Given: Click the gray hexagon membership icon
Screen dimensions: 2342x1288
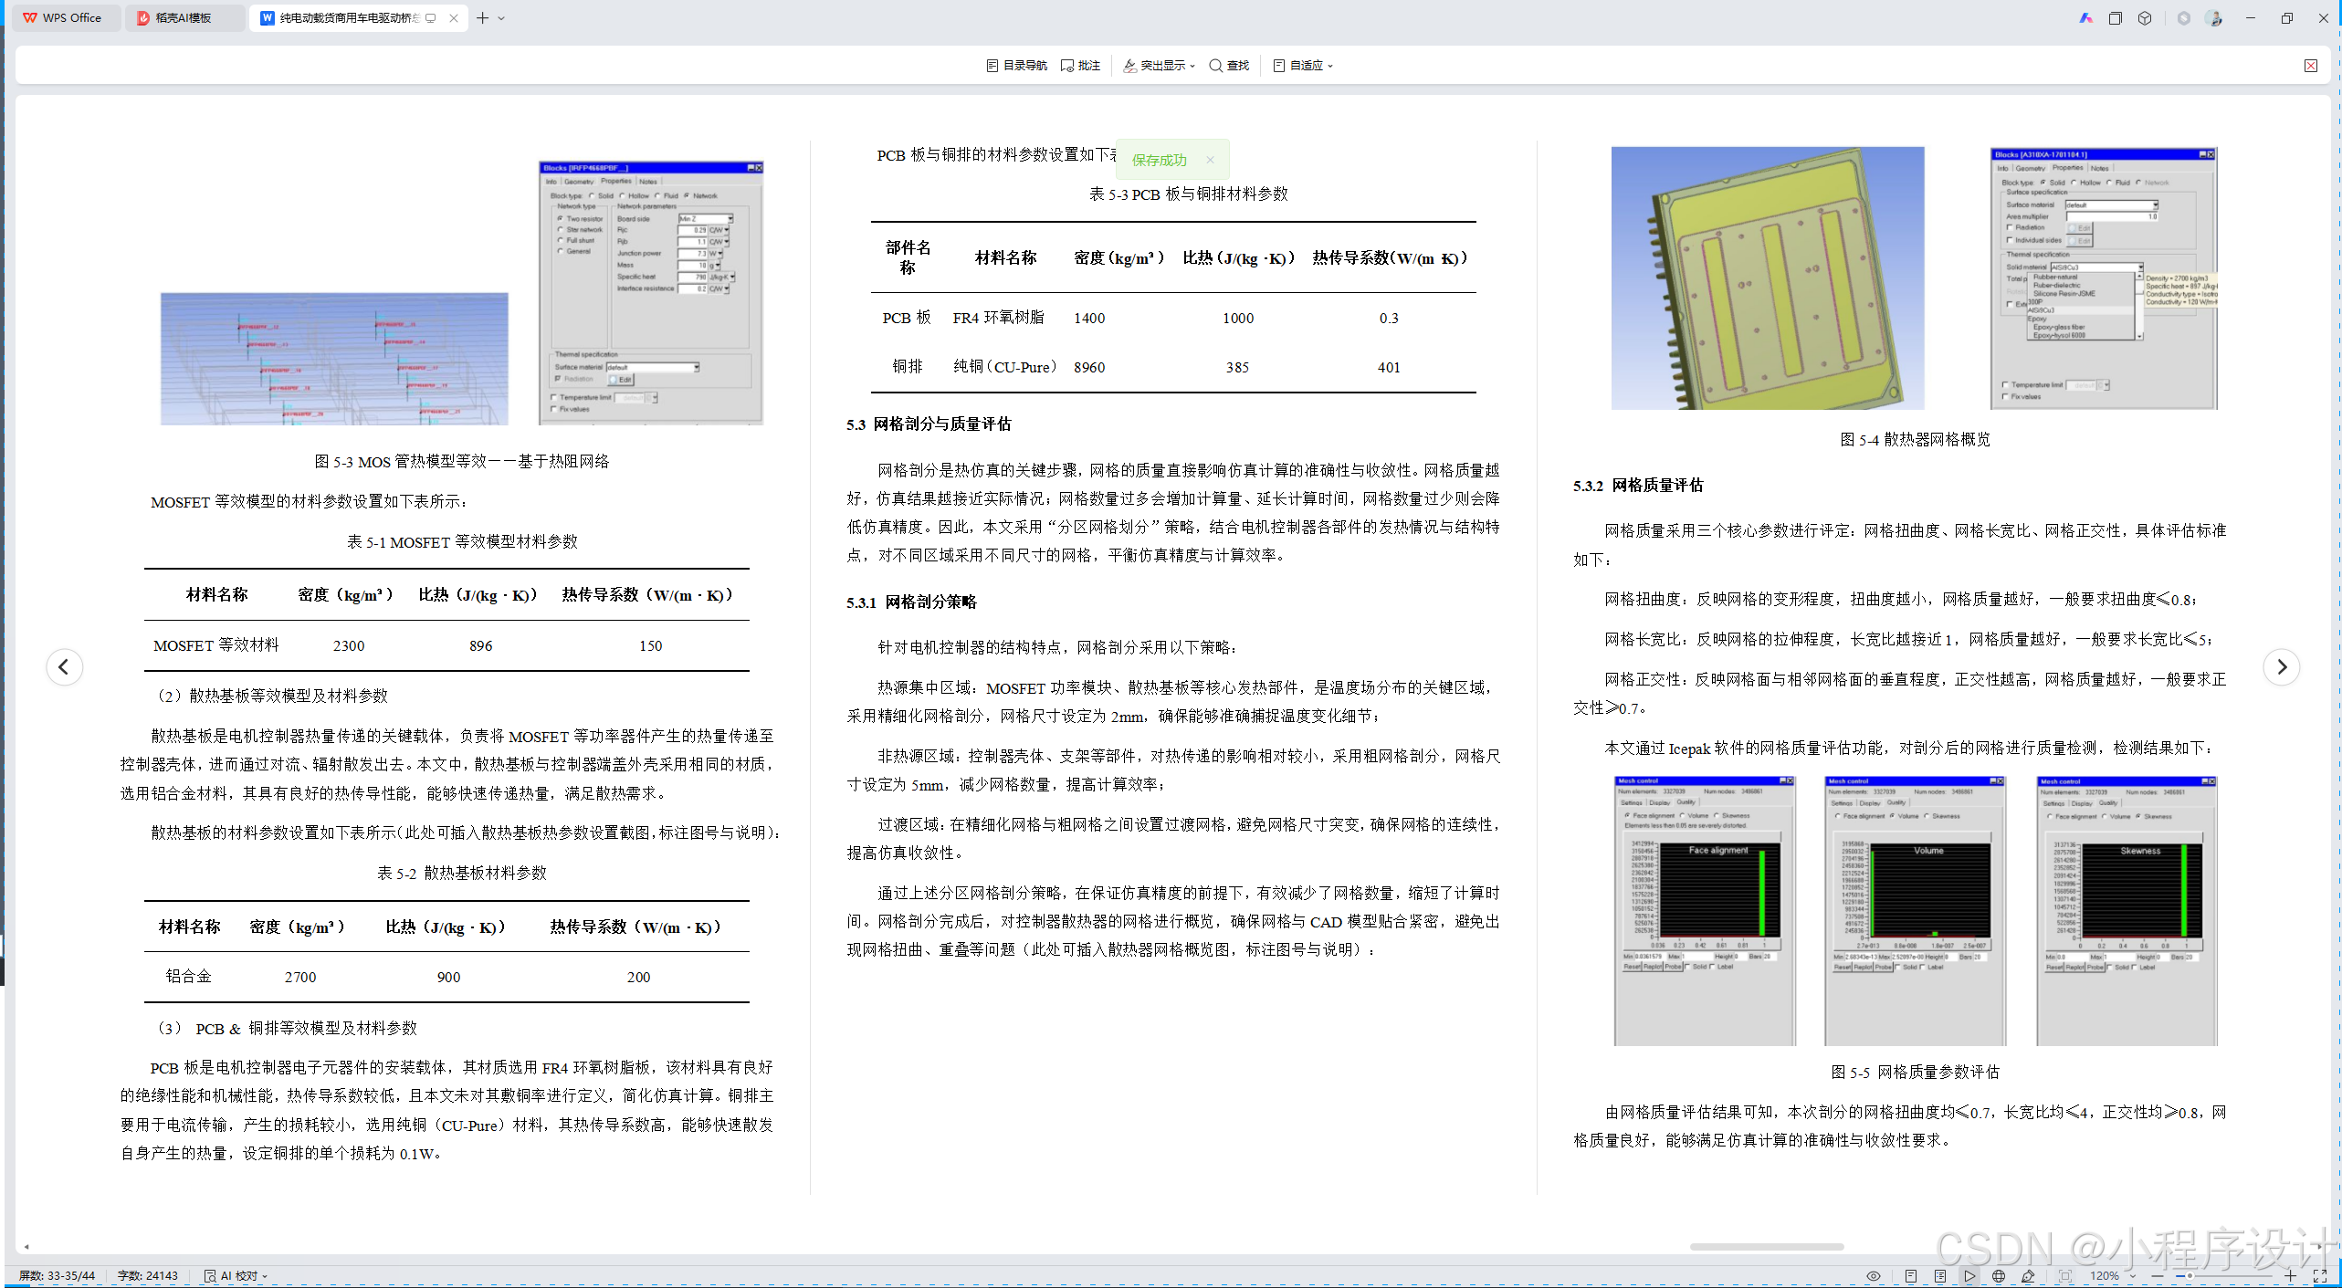Looking at the screenshot, I should 2183,18.
